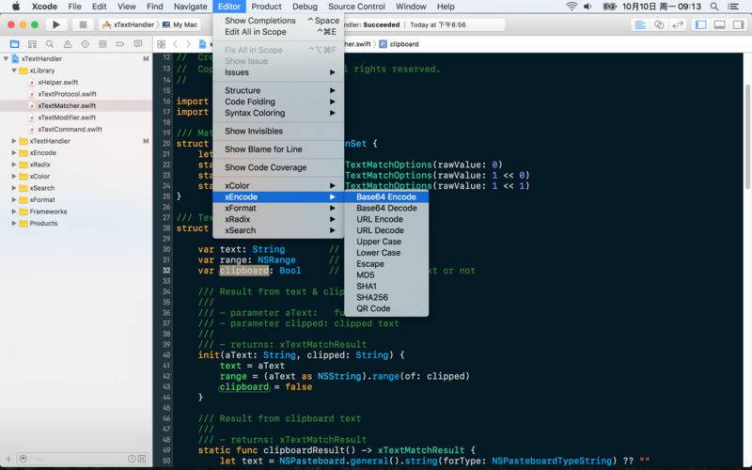Screen dimensions: 752x470
Task: Go back in editor history
Action: [x=175, y=44]
